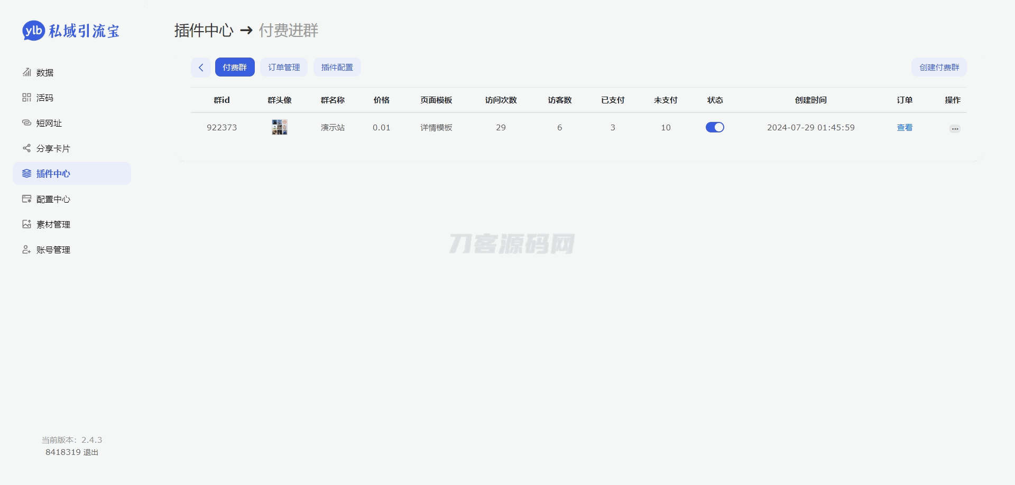Click the ylb logo icon

[33, 31]
